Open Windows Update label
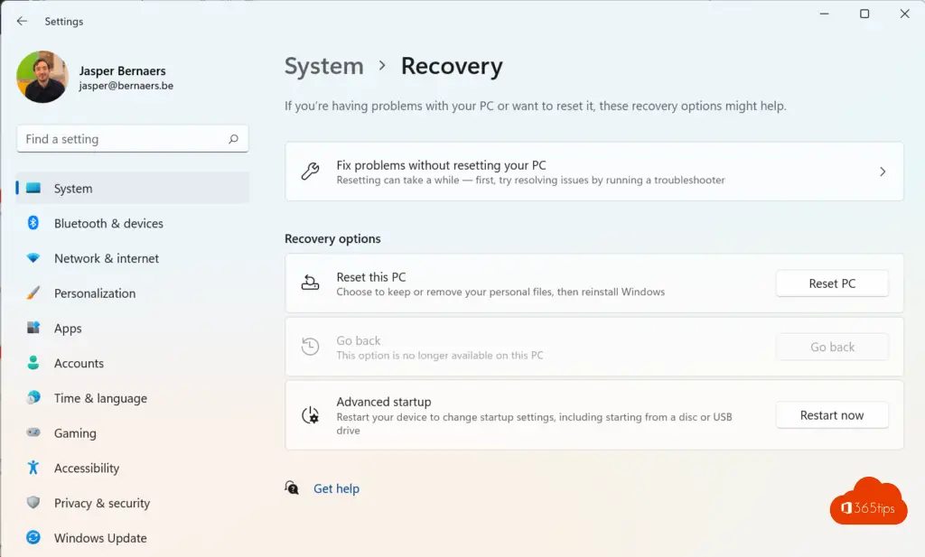This screenshot has height=557, width=925. 100,537
